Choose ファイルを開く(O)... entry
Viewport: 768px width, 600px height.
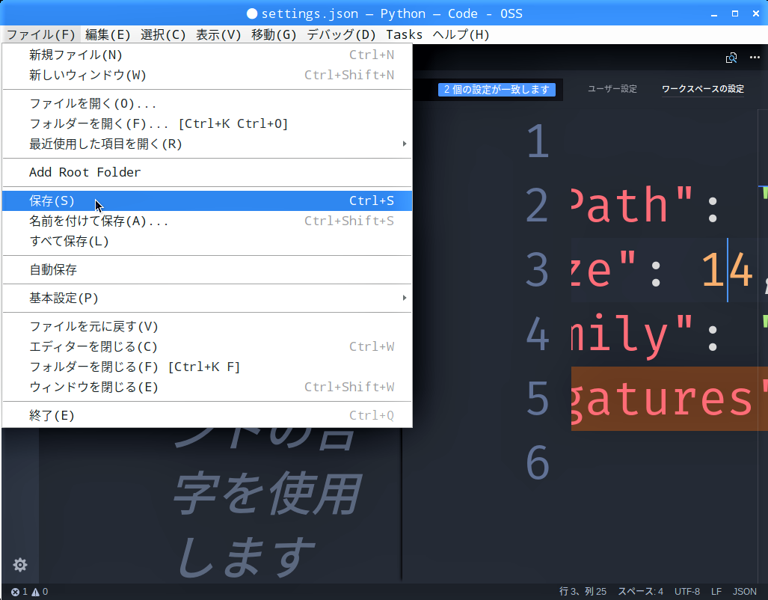pos(207,103)
